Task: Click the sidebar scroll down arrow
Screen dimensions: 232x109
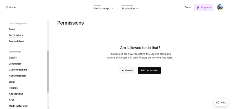Action: click(48, 108)
